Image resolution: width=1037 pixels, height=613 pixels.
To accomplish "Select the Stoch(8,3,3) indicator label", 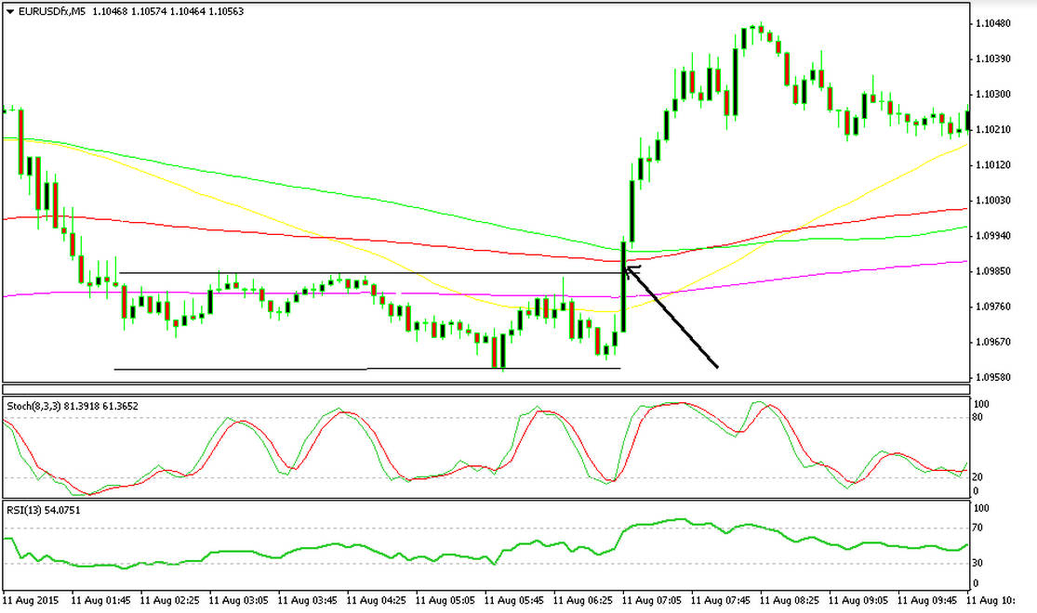I will tap(73, 406).
